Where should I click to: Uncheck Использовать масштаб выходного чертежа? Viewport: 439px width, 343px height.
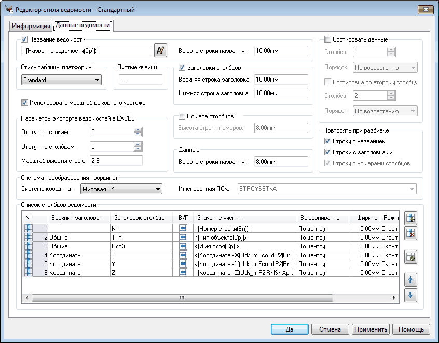tap(24, 102)
